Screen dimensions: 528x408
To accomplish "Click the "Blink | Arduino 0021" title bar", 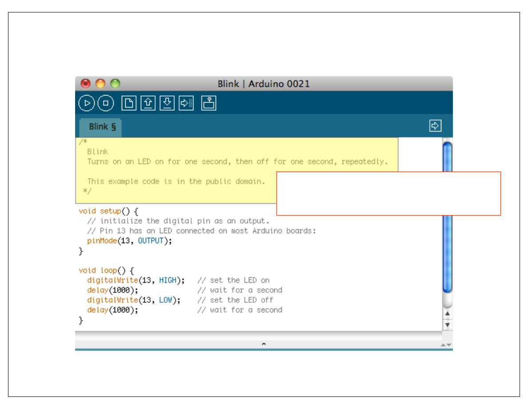I will click(264, 84).
